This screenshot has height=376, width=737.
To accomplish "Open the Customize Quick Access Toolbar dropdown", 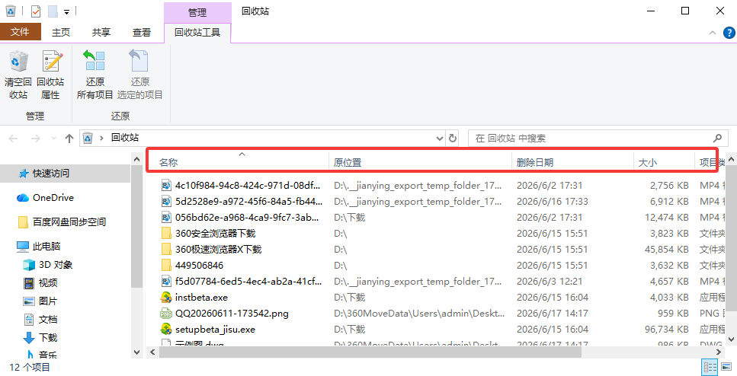I will coord(67,11).
